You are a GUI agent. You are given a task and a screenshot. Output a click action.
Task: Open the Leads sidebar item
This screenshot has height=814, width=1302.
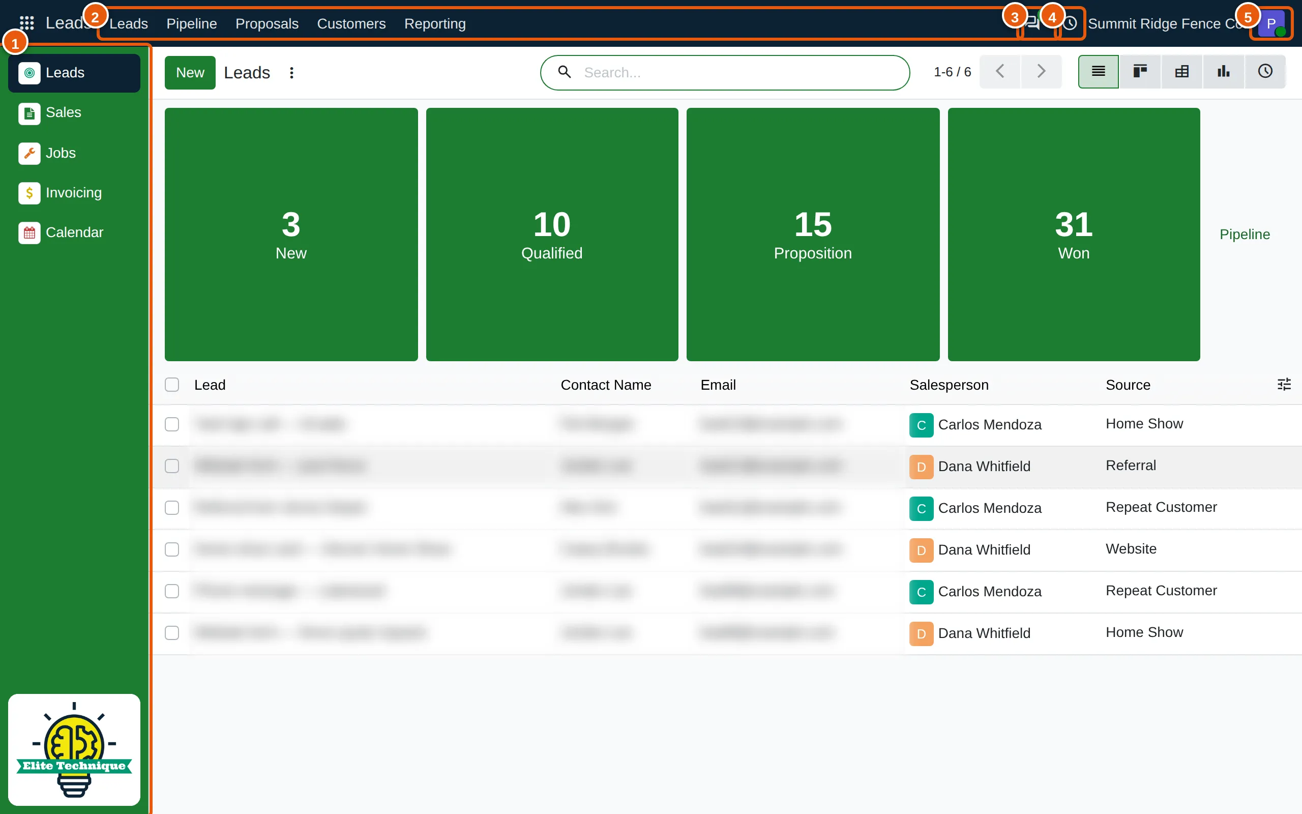click(74, 73)
